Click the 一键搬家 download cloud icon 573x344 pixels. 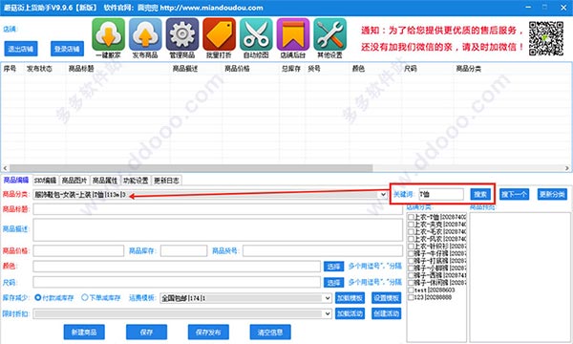point(108,34)
